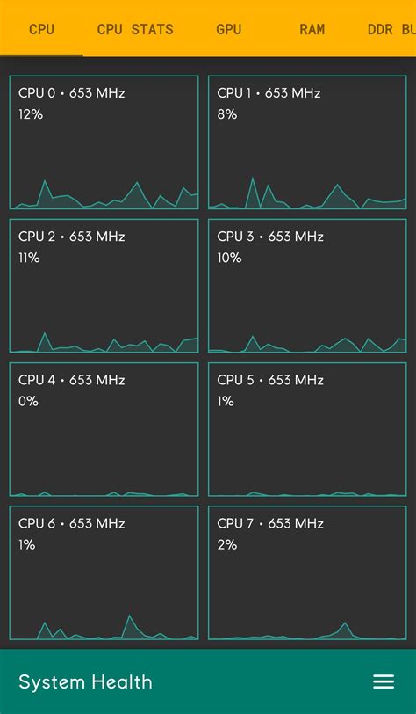This screenshot has width=416, height=714.
Task: Tap the CPU 7 usage graph card
Action: pyautogui.click(x=307, y=572)
